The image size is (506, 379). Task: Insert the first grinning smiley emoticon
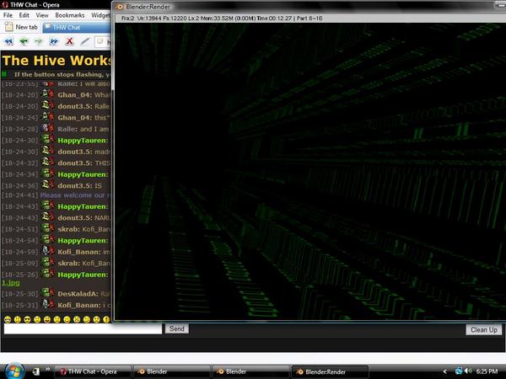coord(8,319)
